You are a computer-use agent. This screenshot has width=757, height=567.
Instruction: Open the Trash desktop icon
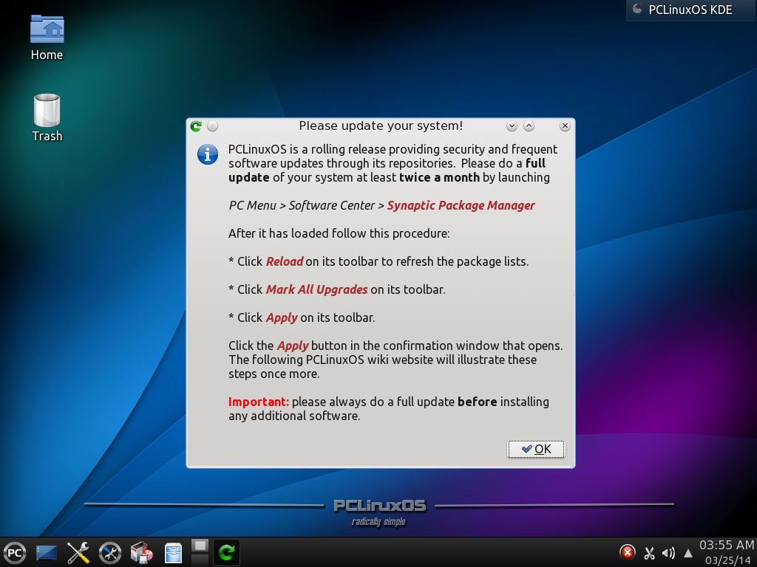coord(47,118)
